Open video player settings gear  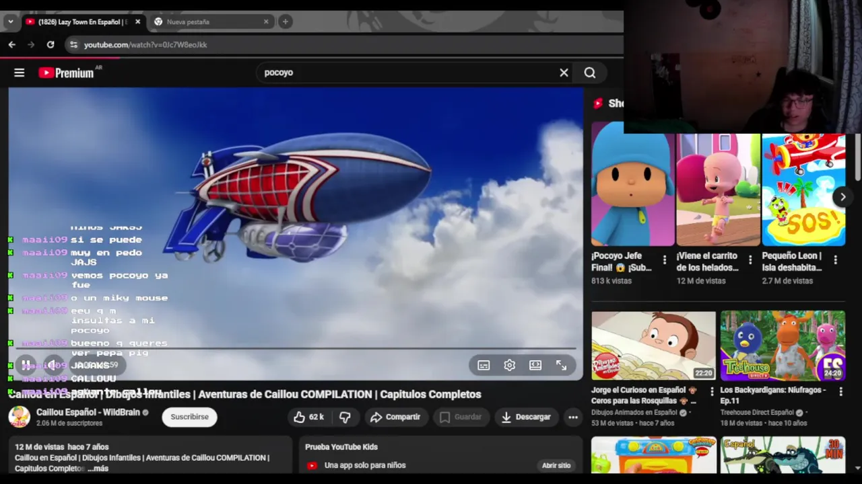tap(510, 365)
